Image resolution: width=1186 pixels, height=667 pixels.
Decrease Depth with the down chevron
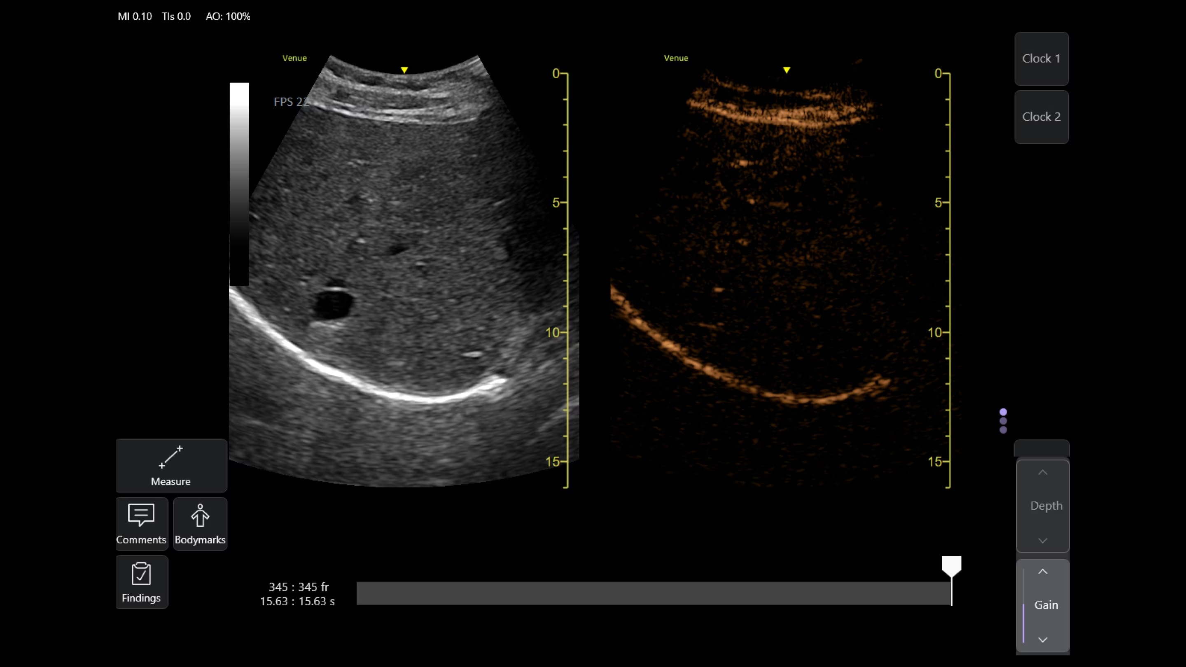click(x=1042, y=541)
